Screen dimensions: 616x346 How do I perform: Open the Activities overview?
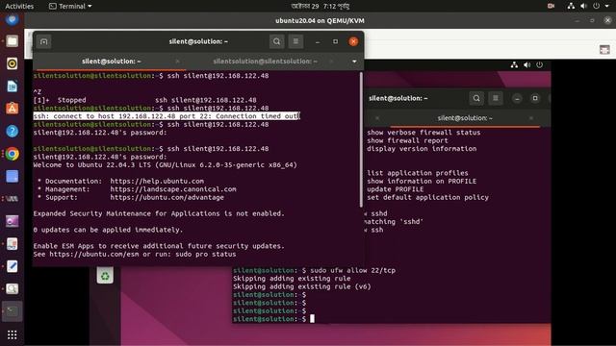[x=19, y=6]
